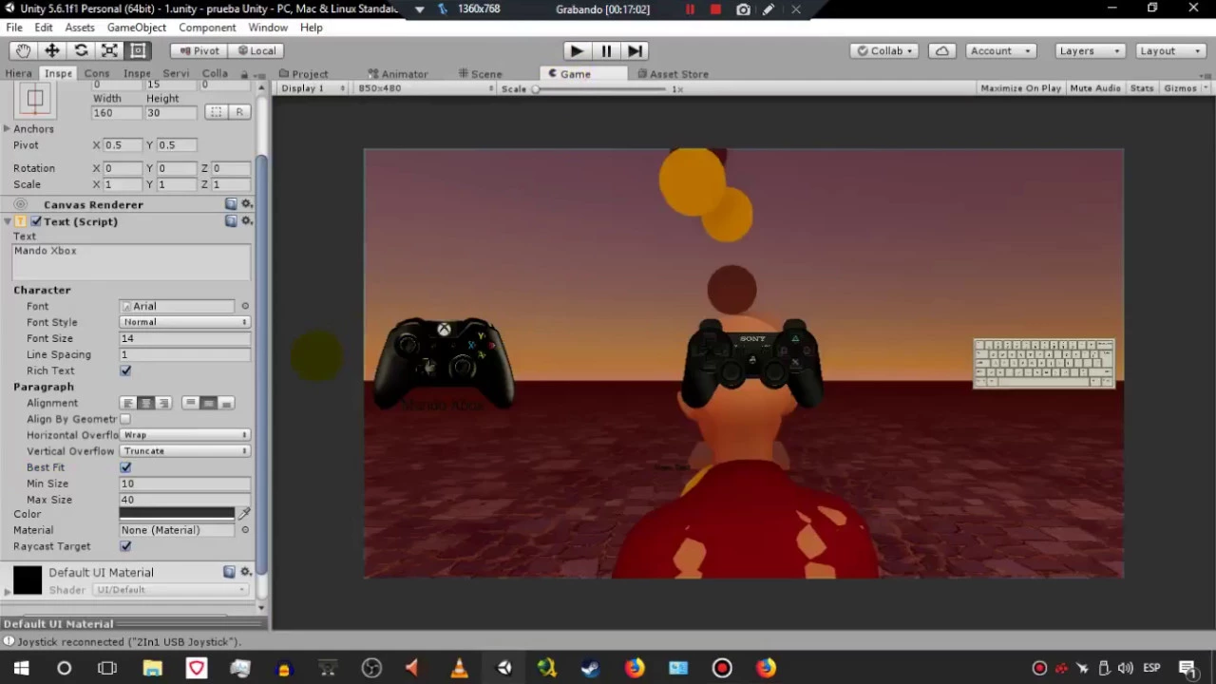Click the Pause button
This screenshot has height=684, width=1216.
[606, 51]
